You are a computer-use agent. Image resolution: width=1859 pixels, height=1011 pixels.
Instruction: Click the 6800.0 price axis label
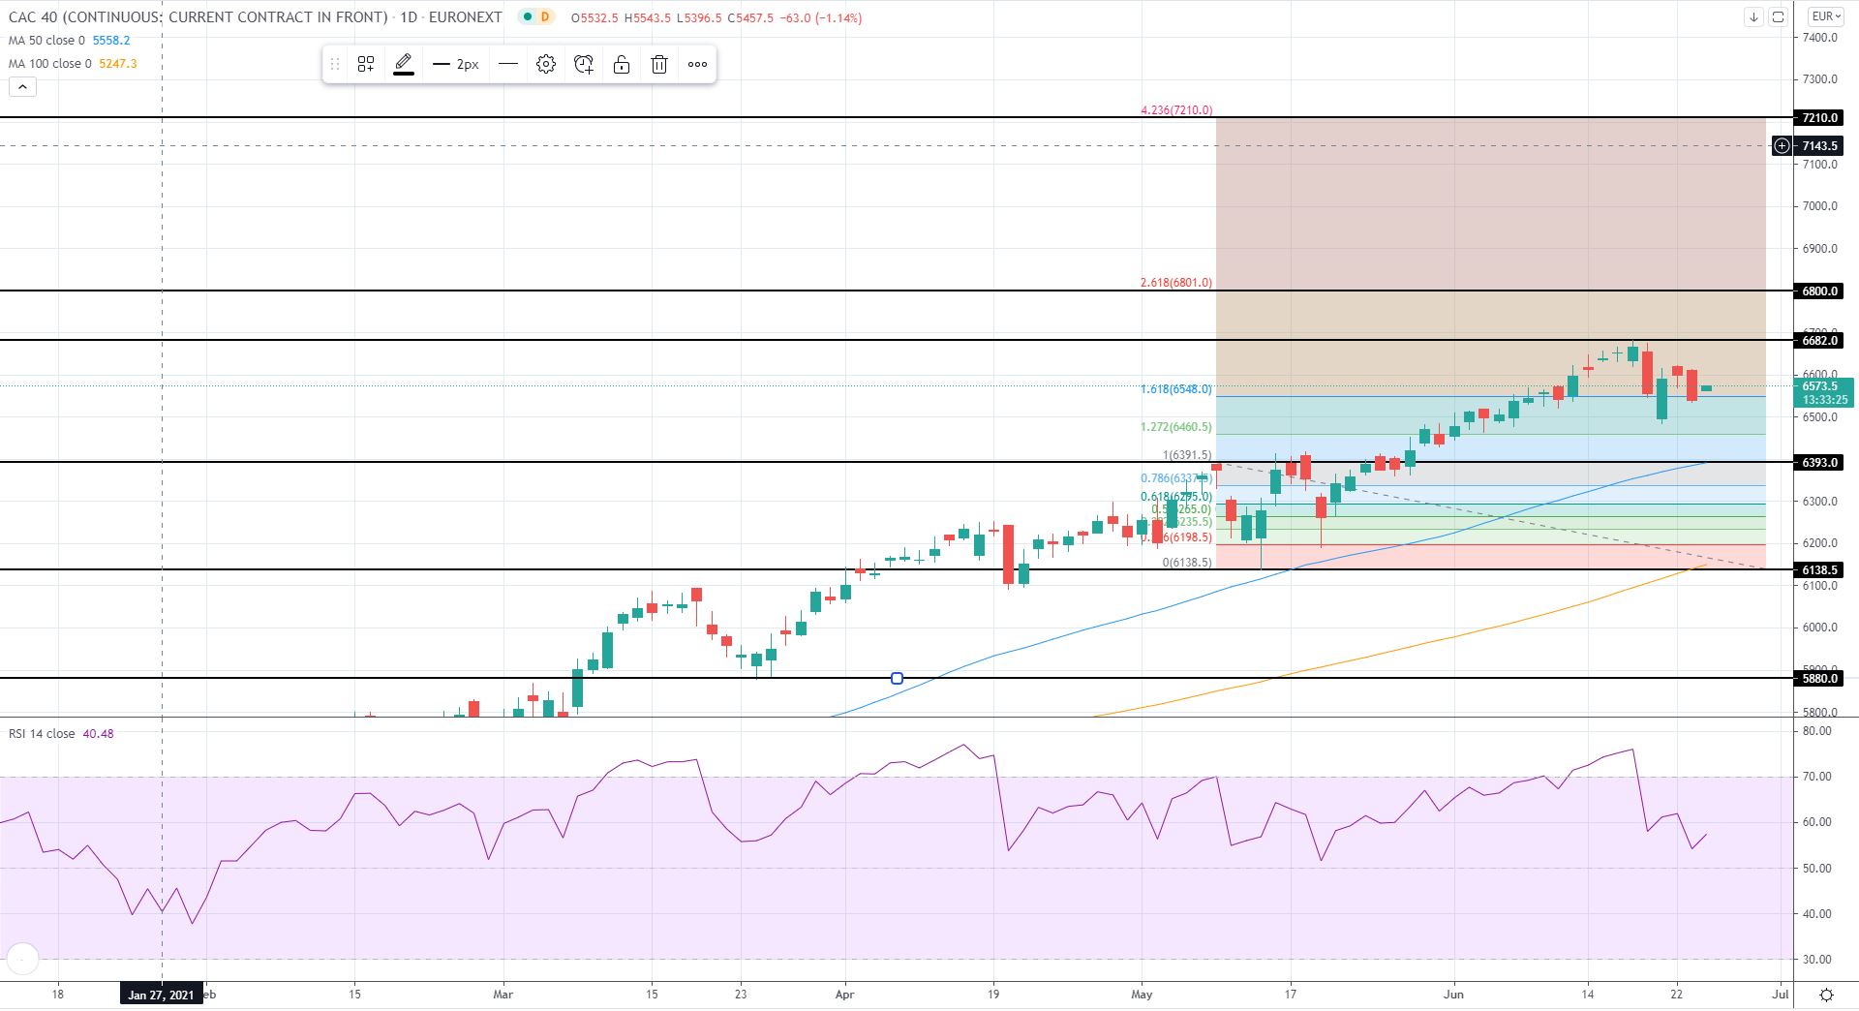(1819, 291)
